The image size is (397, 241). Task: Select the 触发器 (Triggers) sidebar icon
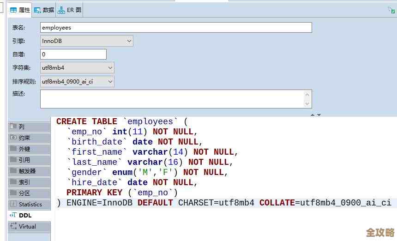(x=13, y=171)
